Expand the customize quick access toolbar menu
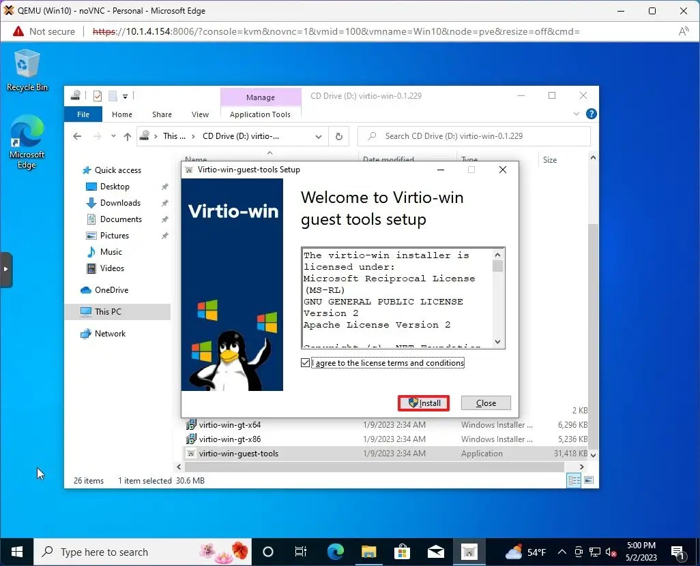 click(x=125, y=96)
